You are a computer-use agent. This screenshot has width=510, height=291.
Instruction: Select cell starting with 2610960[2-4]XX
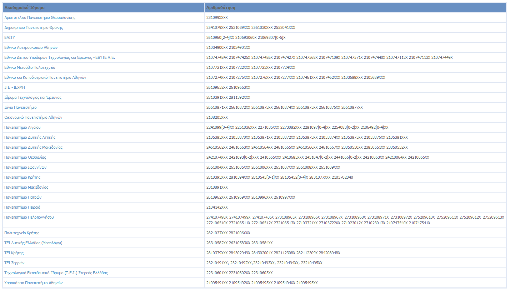tap(355, 37)
